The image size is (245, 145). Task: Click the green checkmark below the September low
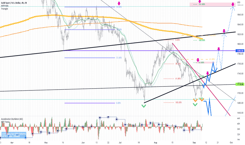[x=195, y=105]
